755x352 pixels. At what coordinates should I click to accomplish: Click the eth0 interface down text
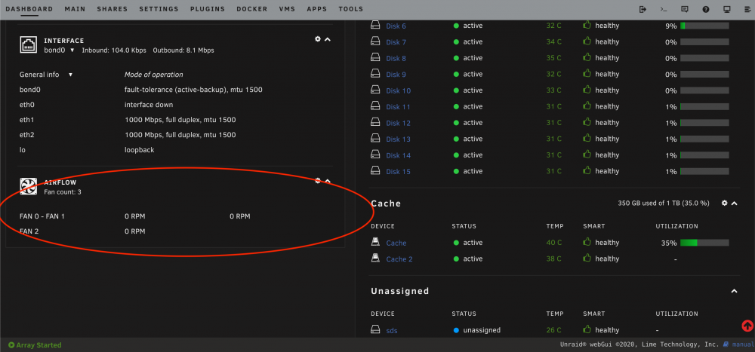[x=149, y=105]
